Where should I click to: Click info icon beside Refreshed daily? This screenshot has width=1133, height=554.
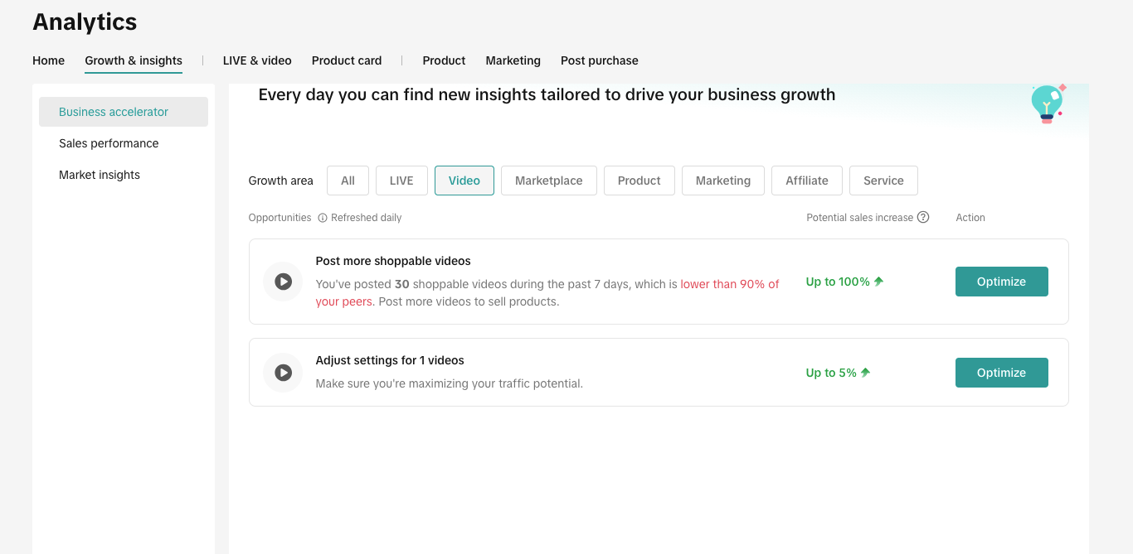click(x=323, y=218)
